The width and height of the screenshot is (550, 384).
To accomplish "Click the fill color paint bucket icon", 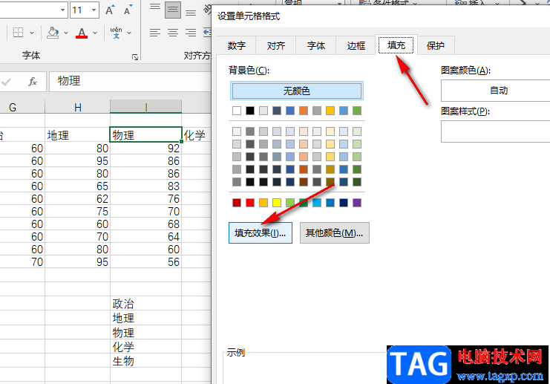I will coord(53,33).
